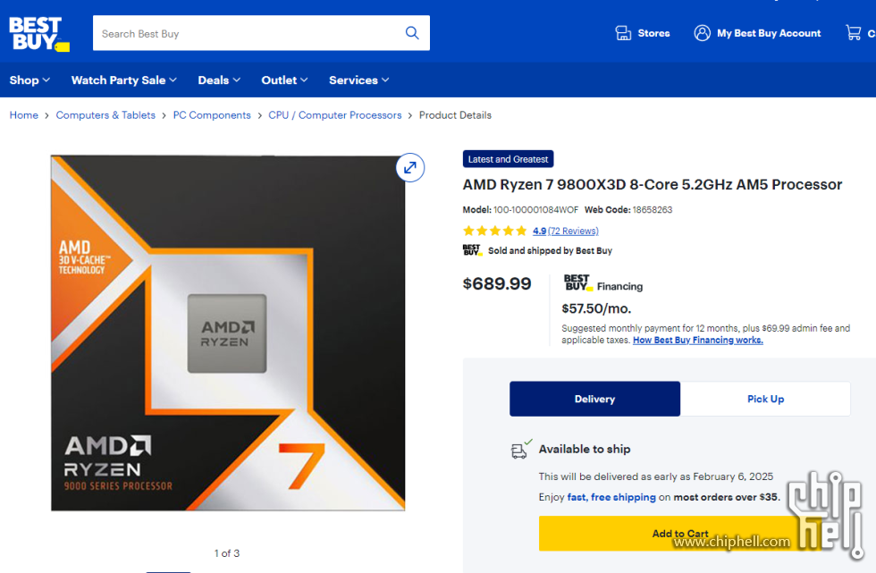Open the Services menu
Image resolution: width=876 pixels, height=573 pixels.
(x=358, y=80)
